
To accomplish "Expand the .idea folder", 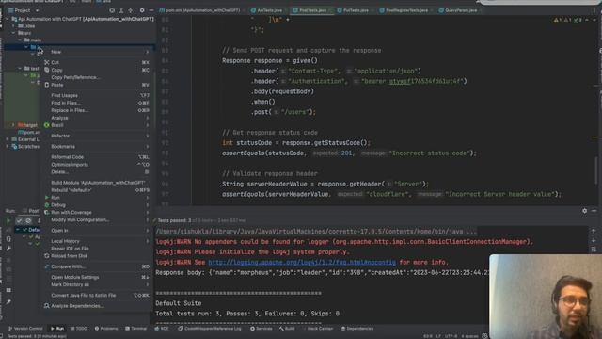I will (14, 26).
